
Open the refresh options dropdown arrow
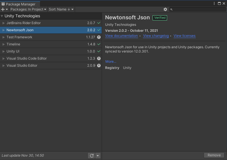[98, 156]
